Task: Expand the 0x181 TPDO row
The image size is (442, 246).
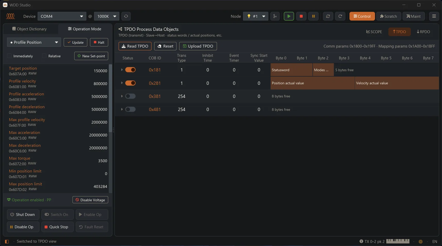Action: coord(122,70)
